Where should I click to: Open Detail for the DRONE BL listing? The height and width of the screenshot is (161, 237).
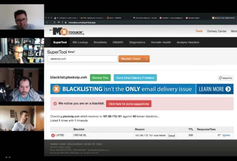click(x=171, y=135)
